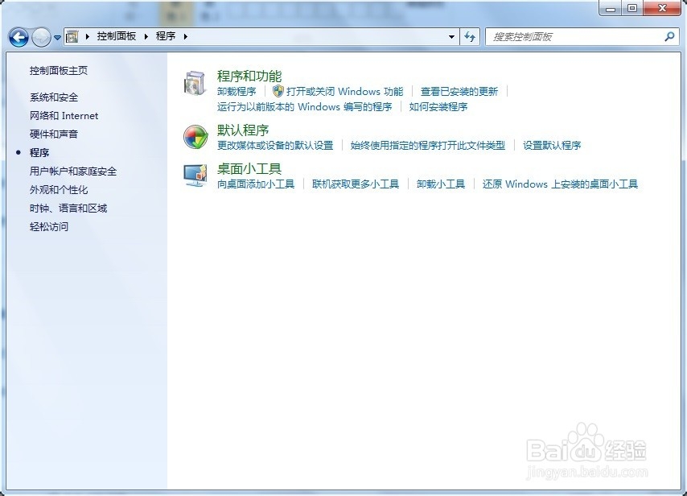Click 更改媒体或设备的默认设置
The height and width of the screenshot is (496, 687).
point(275,146)
